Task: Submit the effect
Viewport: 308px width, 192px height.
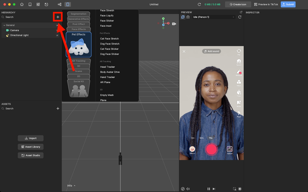Action: 288,4
